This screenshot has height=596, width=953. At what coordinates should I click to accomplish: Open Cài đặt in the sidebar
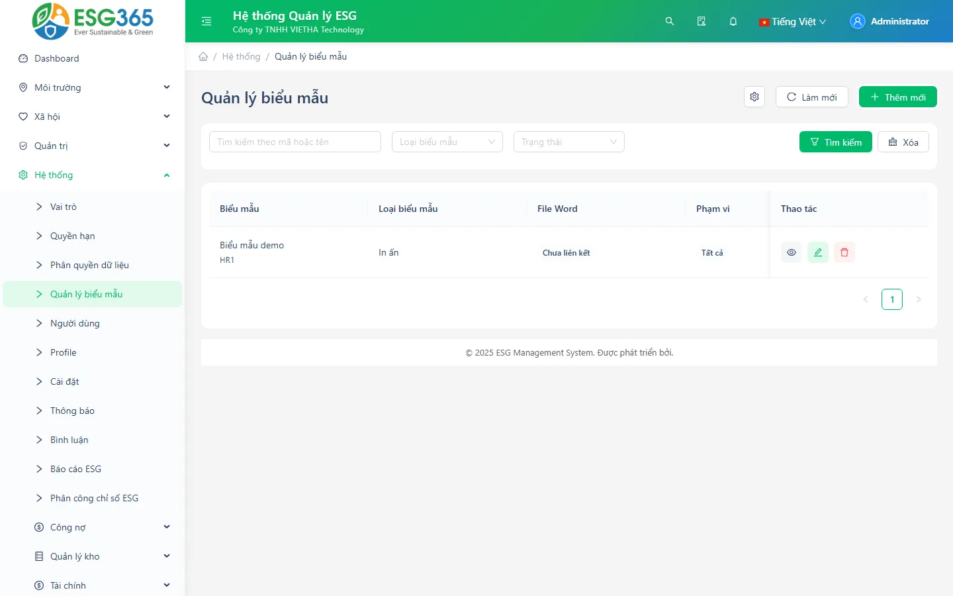93,381
